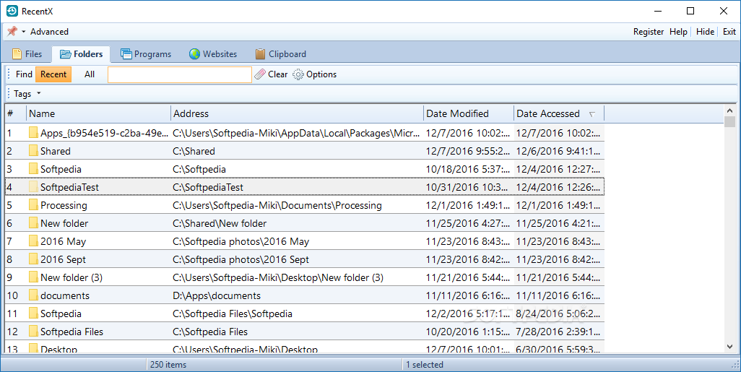Click address C:\Shared\New folder
The image size is (741, 372).
click(220, 223)
